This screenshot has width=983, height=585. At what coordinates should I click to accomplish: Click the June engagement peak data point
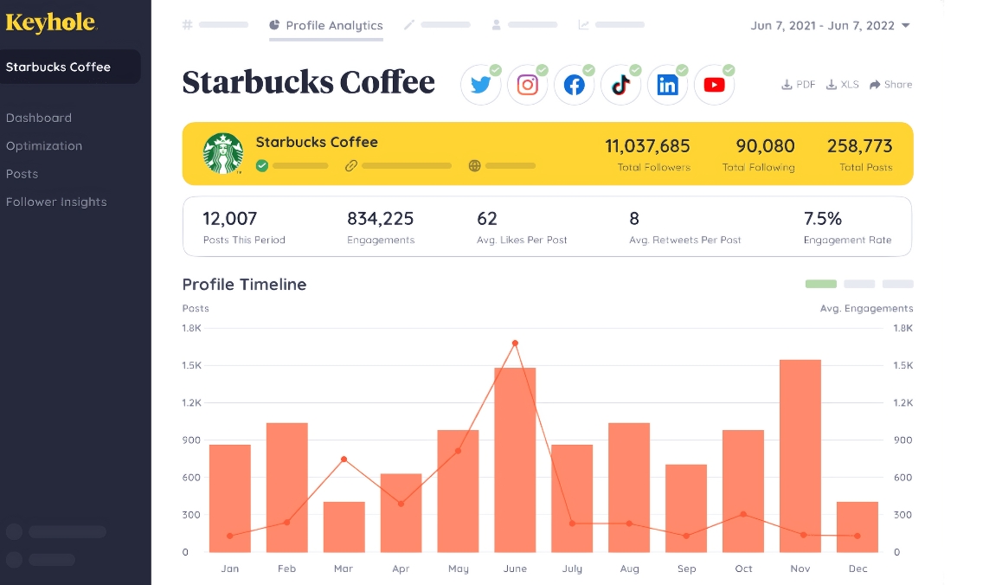pyautogui.click(x=515, y=343)
